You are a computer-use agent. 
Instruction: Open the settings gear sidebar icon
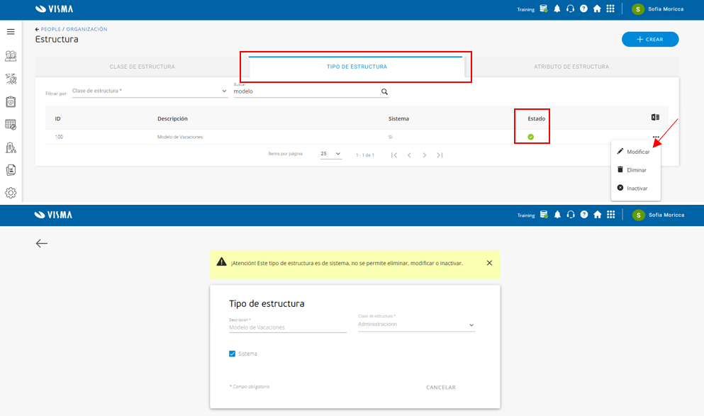click(x=11, y=193)
